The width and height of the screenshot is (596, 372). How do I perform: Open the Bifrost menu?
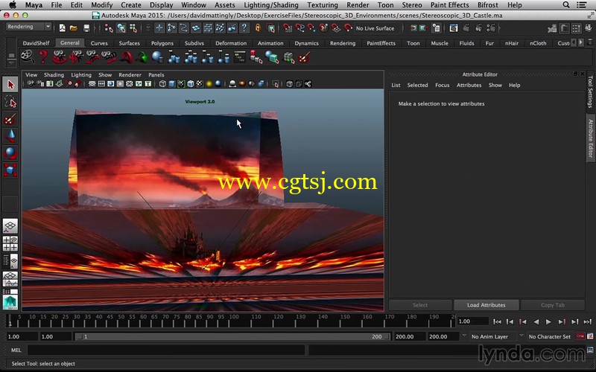488,5
